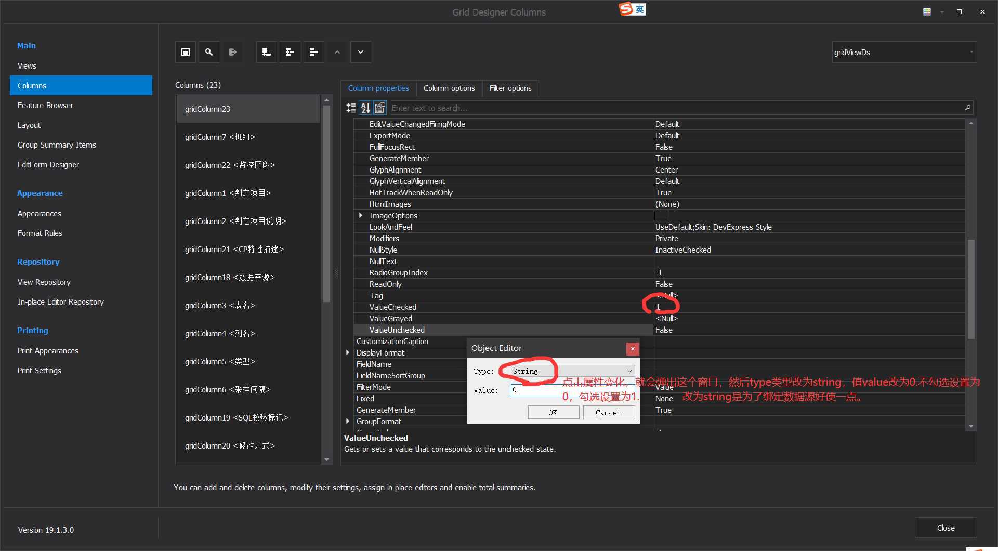Click the columns list scroll down arrow
This screenshot has width=998, height=551.
click(326, 460)
